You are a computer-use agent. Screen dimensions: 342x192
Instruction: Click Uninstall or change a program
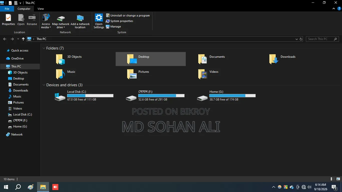click(x=128, y=15)
